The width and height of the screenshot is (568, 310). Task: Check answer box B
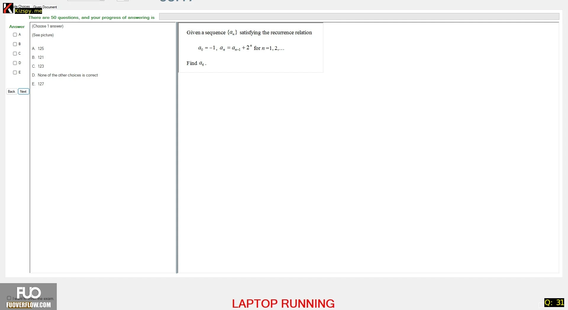15,44
